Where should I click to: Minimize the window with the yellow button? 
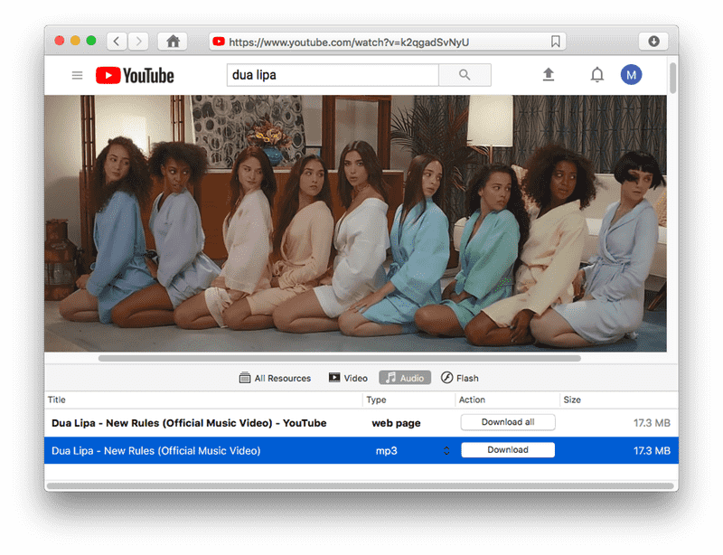(75, 41)
